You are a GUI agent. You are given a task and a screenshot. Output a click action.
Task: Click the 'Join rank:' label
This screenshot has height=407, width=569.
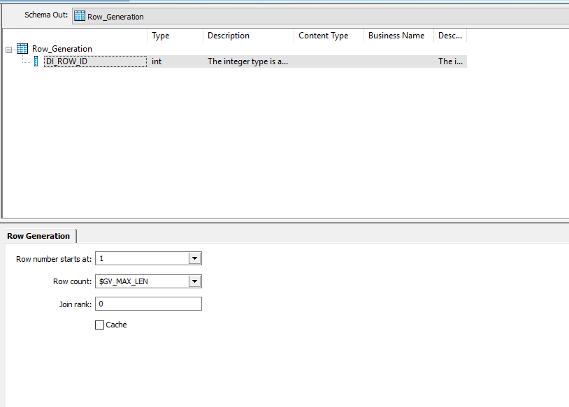75,304
